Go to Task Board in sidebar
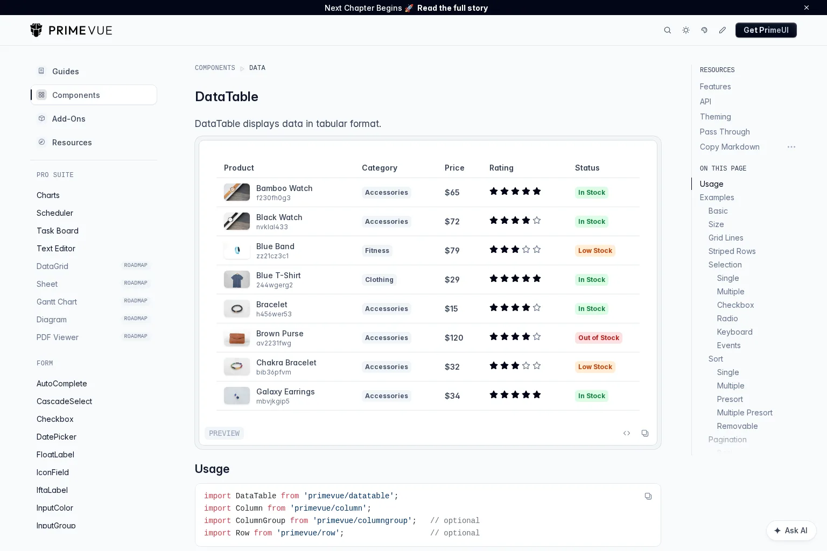 coord(58,231)
